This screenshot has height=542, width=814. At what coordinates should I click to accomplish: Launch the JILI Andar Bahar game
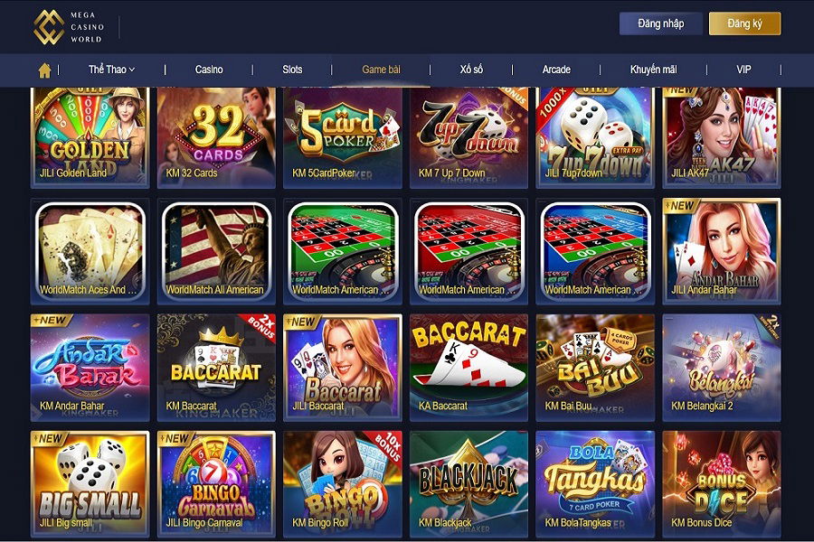[722, 251]
